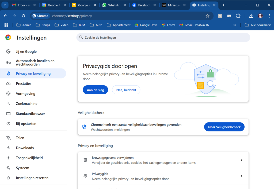Expand the Browsegegevens verwijderen row chevron
The height and width of the screenshot is (189, 274).
242,160
